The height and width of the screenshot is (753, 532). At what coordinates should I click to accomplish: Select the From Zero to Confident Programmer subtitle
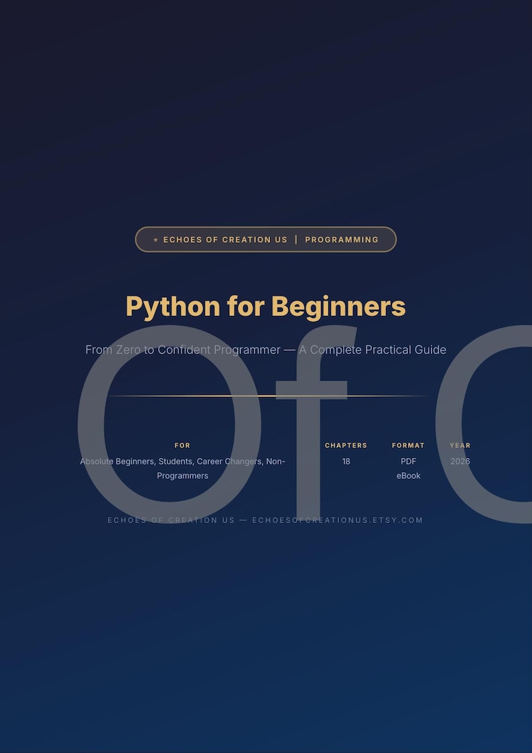(266, 349)
